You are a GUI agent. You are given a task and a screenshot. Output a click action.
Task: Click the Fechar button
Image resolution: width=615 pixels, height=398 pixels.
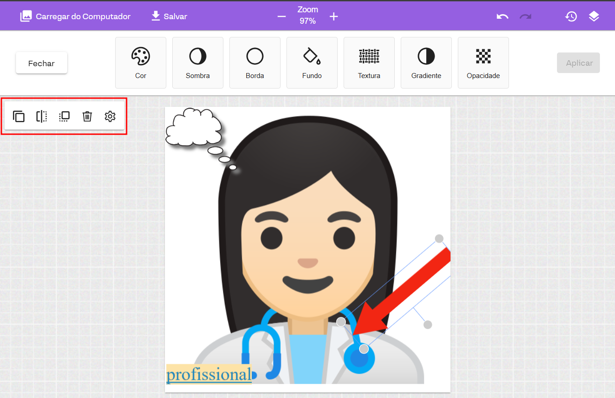42,63
